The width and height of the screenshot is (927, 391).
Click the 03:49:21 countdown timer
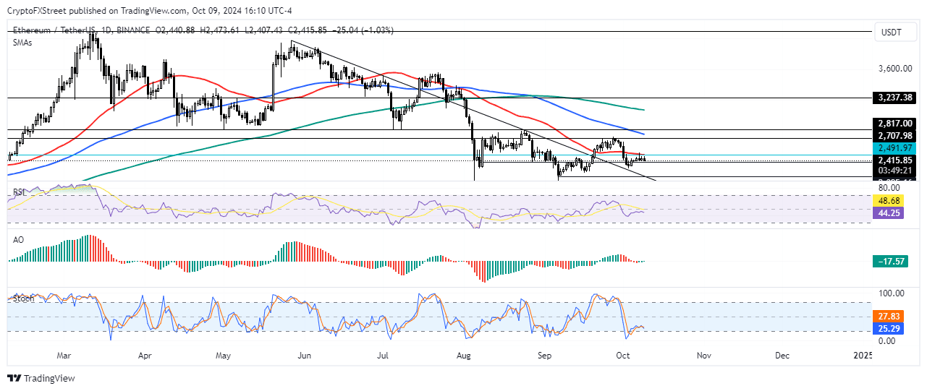coord(896,171)
